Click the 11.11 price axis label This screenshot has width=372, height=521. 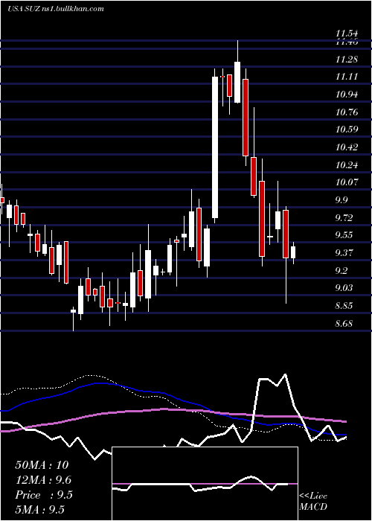pyautogui.click(x=347, y=77)
